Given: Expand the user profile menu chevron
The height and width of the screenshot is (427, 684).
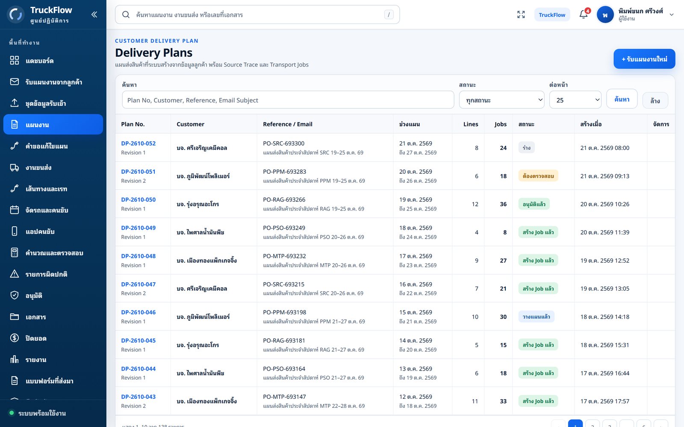Looking at the screenshot, I should 672,15.
